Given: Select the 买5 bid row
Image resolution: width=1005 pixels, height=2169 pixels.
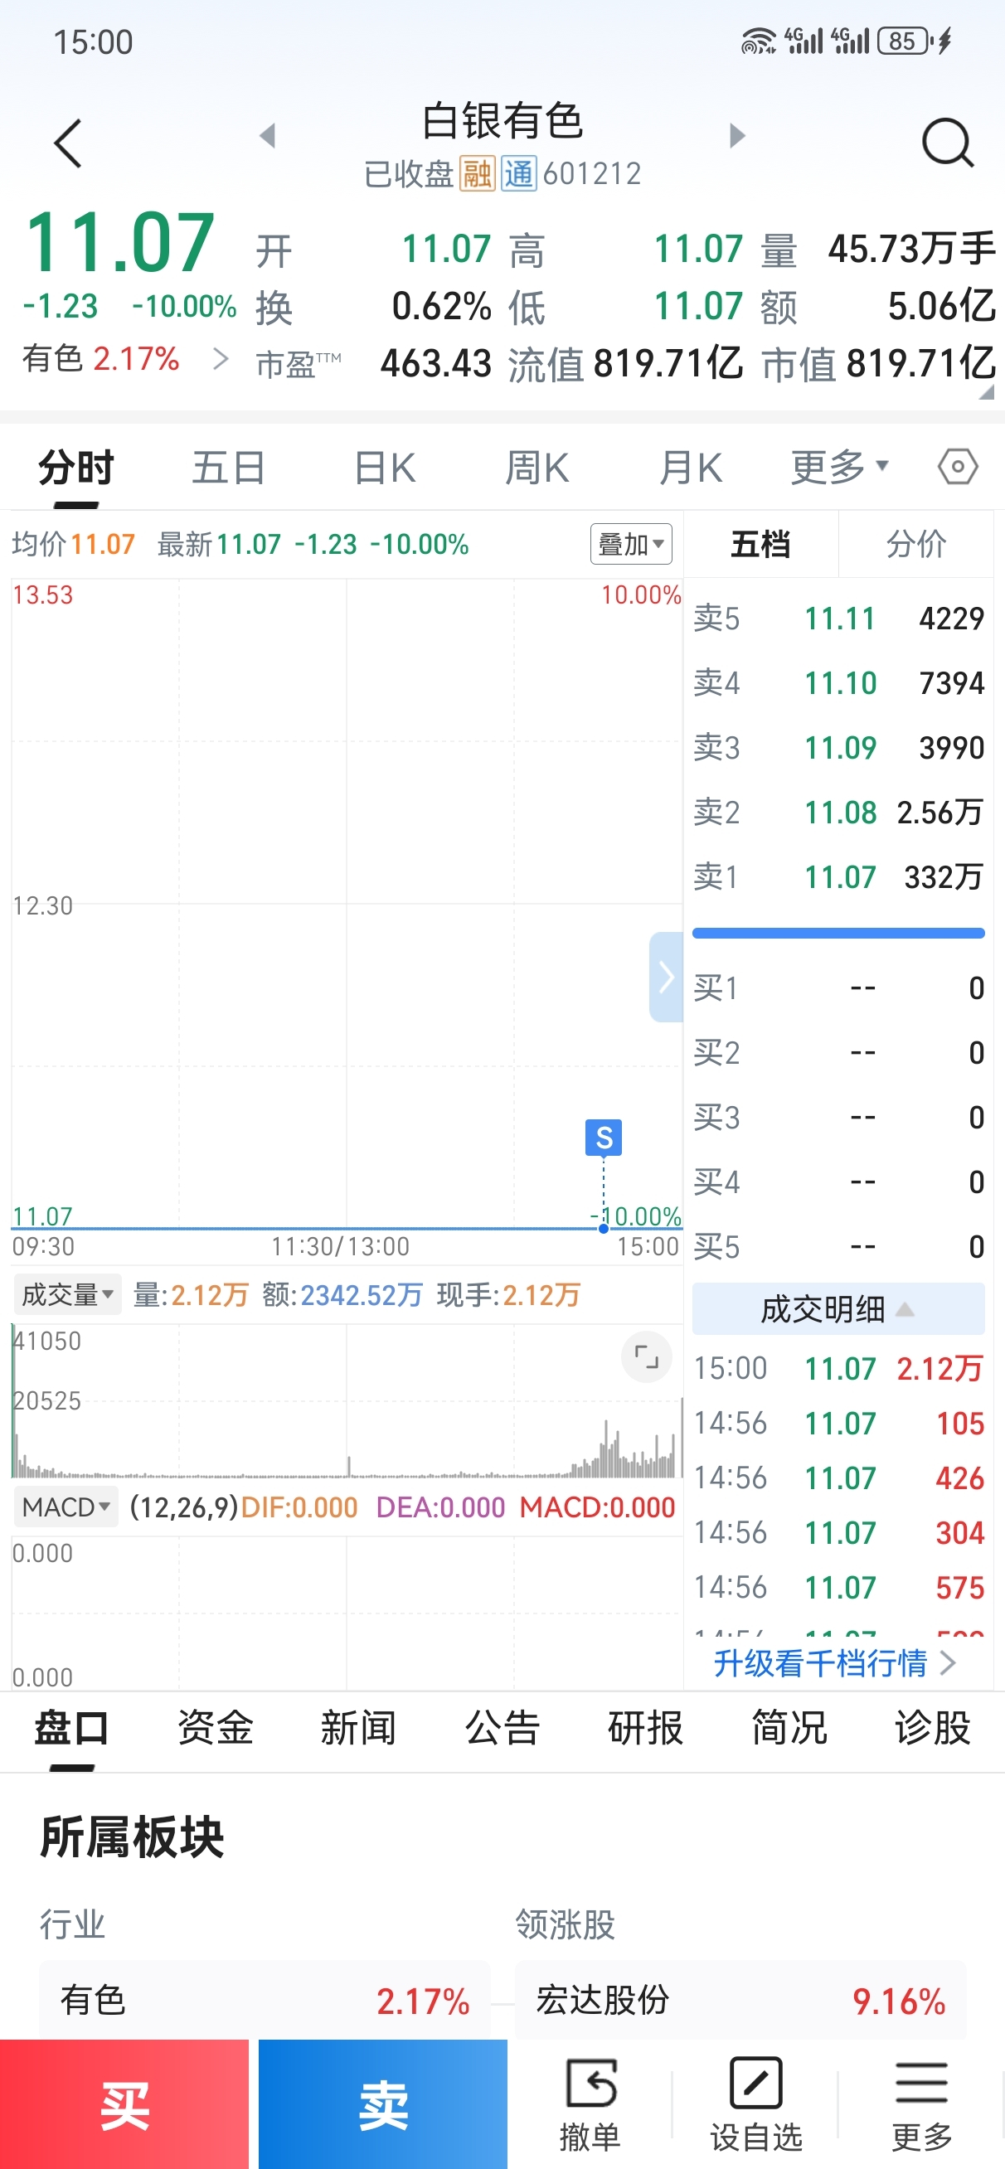Looking at the screenshot, I should pyautogui.click(x=838, y=1246).
